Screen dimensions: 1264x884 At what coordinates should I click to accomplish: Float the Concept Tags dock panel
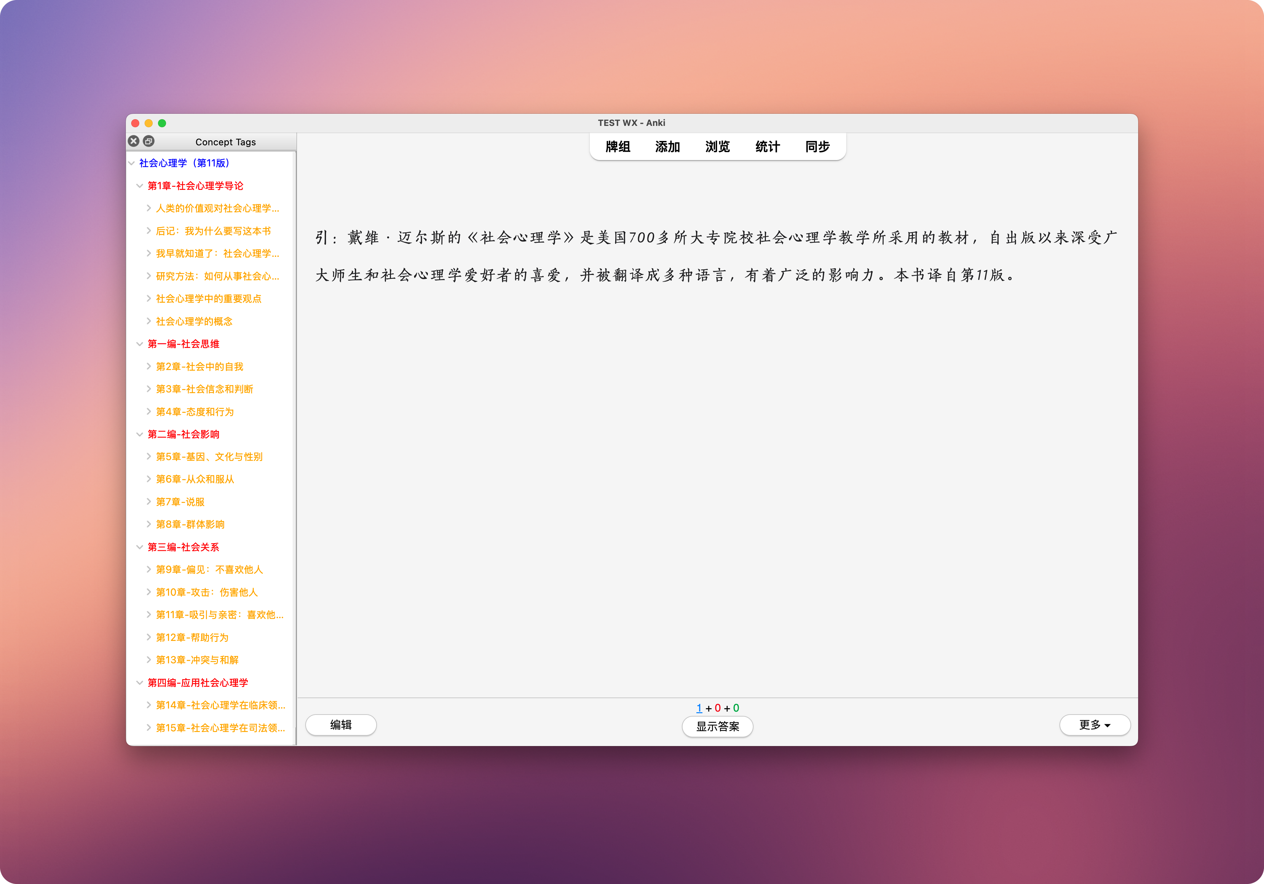[149, 141]
